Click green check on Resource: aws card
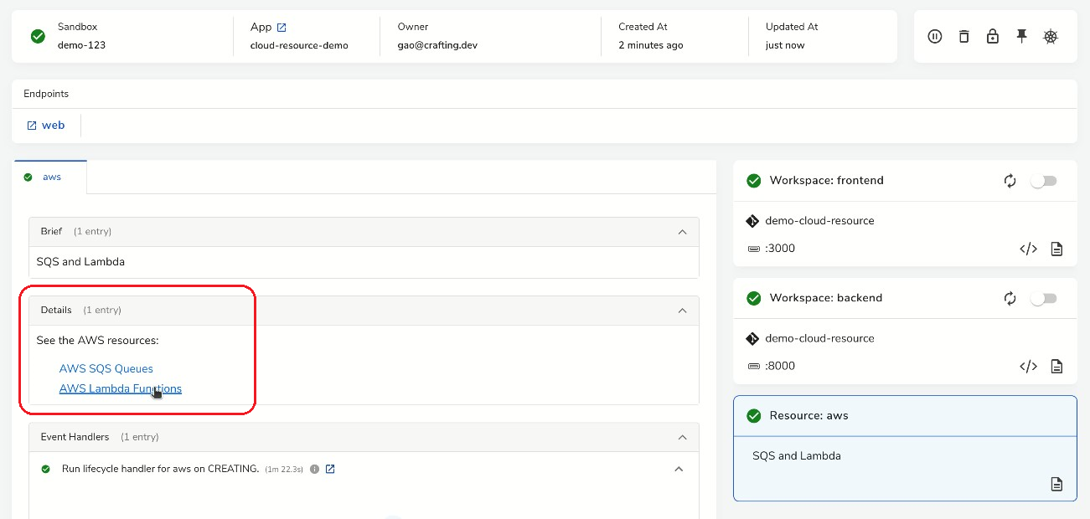This screenshot has width=1090, height=519. coord(753,415)
